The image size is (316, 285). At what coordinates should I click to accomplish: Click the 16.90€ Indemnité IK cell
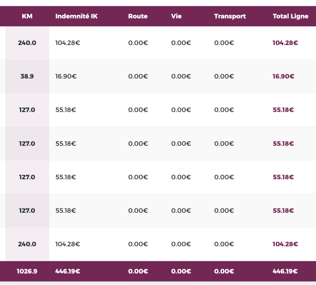66,76
